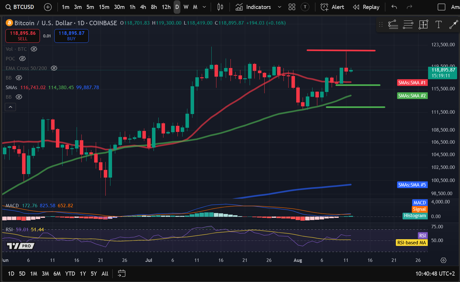
Task: Click the SMAs:SMA #5 price label
Action: (x=412, y=185)
